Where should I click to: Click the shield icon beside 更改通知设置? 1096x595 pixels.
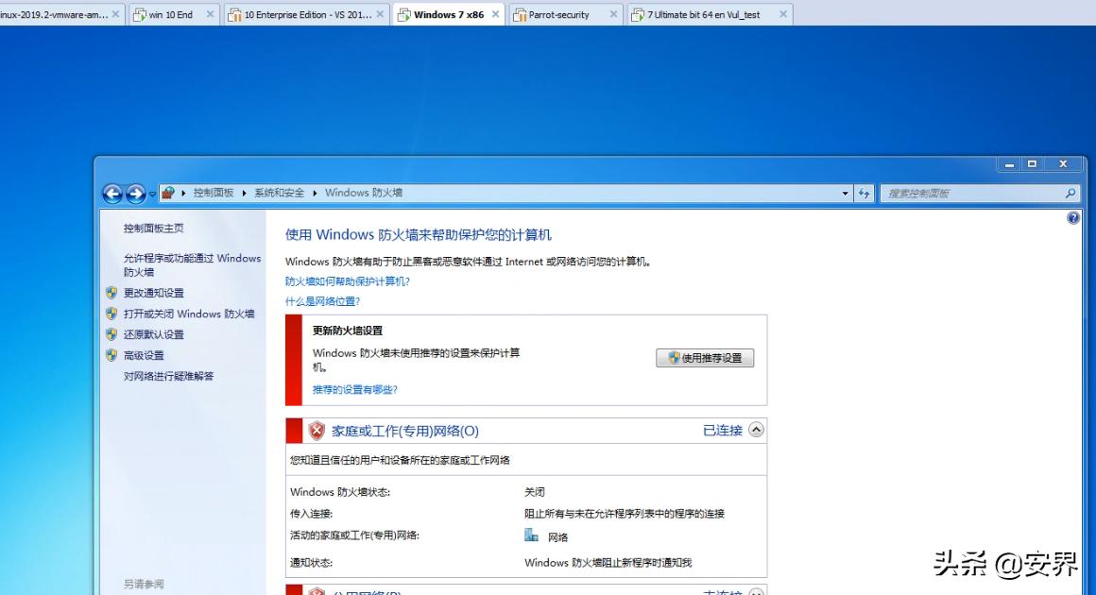click(111, 293)
